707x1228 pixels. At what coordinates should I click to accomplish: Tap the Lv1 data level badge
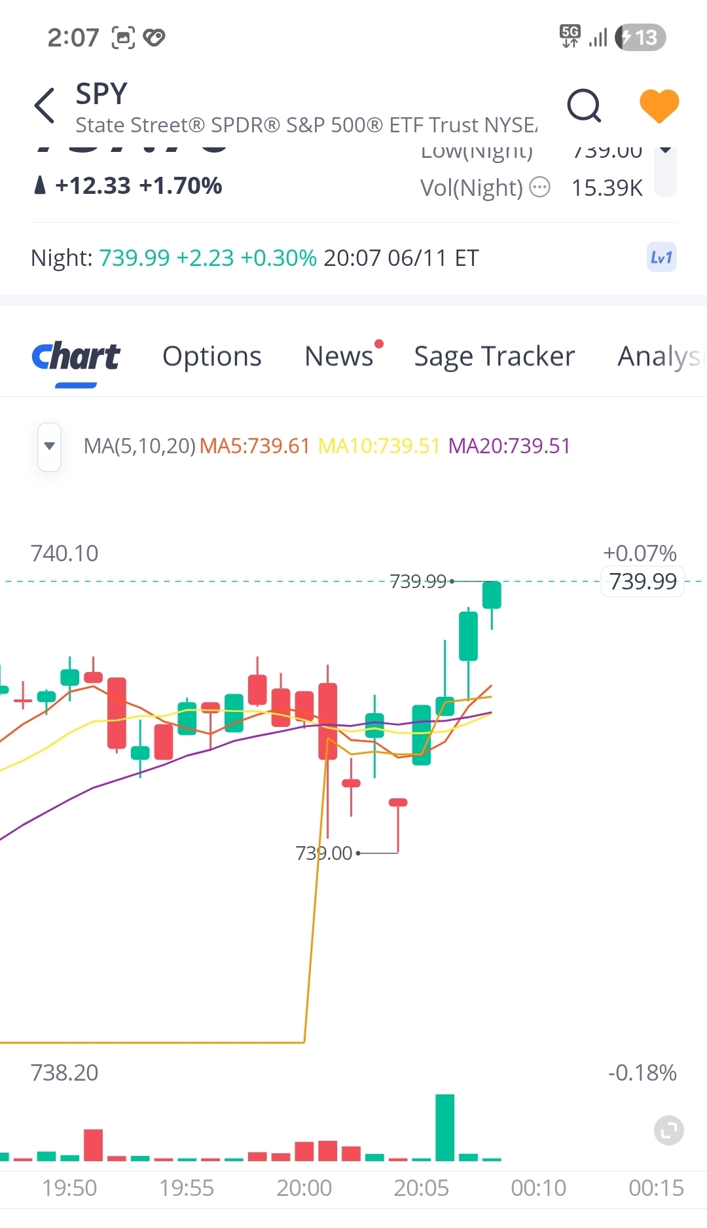(662, 257)
